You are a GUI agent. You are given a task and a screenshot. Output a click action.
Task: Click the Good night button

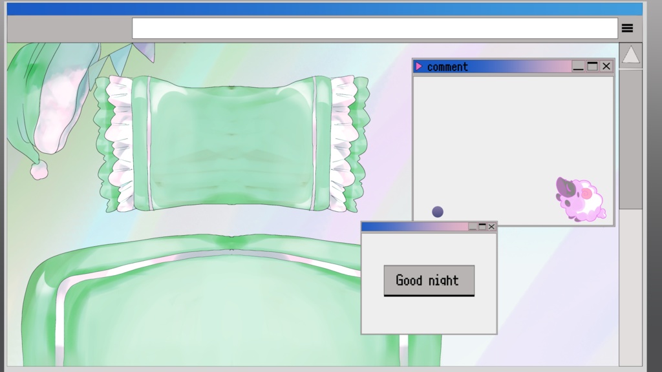tap(429, 280)
